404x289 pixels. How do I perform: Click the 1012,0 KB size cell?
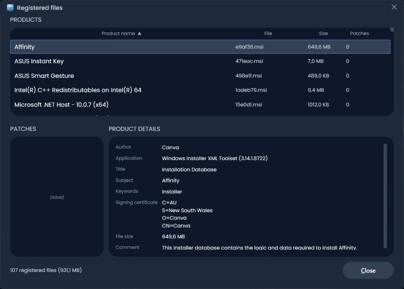318,105
